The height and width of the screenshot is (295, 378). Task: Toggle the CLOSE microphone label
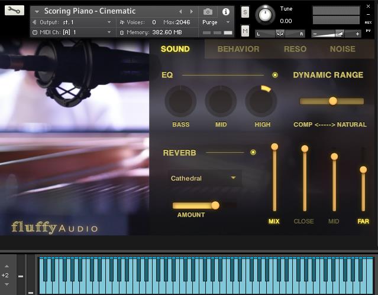[304, 221]
